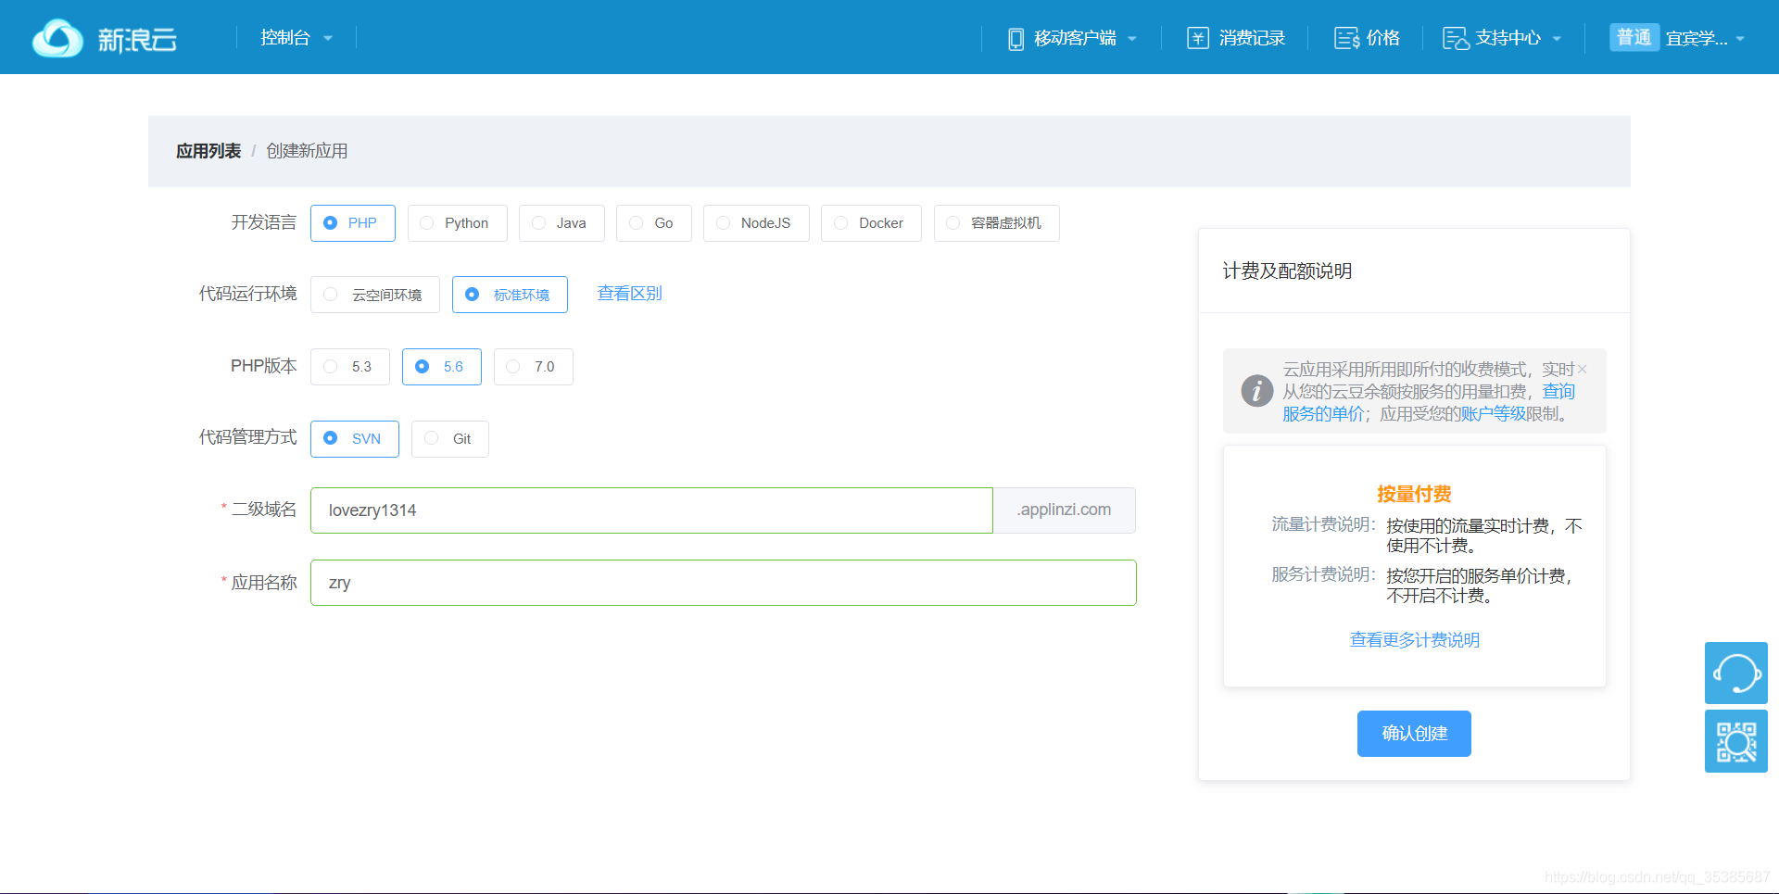Click the 计费及配额说明 heading
Screen dimensions: 1779x894
point(1287,271)
